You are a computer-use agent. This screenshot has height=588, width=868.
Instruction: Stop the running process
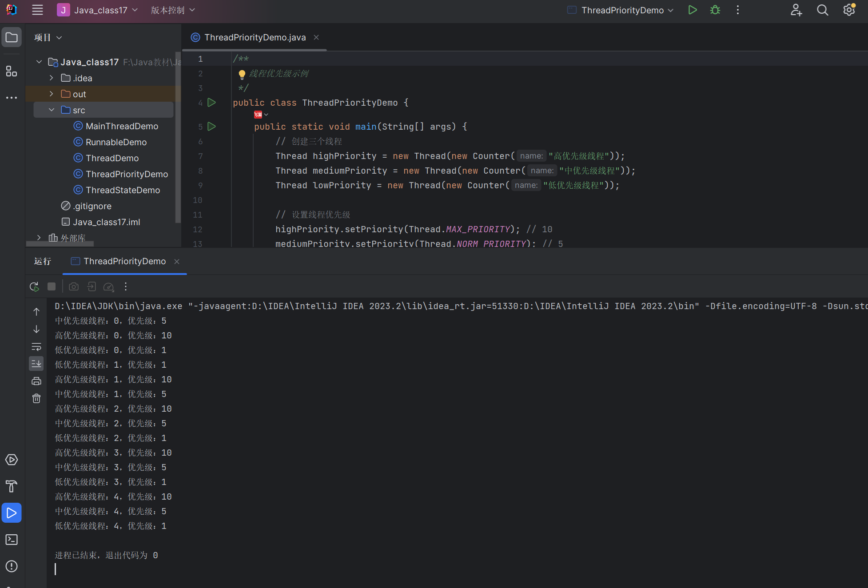(x=52, y=286)
